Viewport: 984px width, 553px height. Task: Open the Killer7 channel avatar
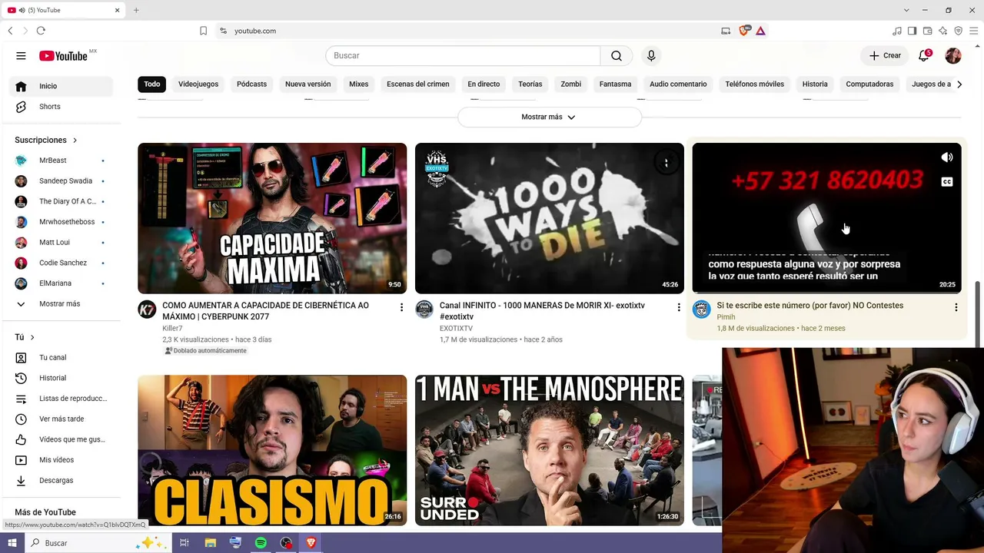tap(147, 310)
